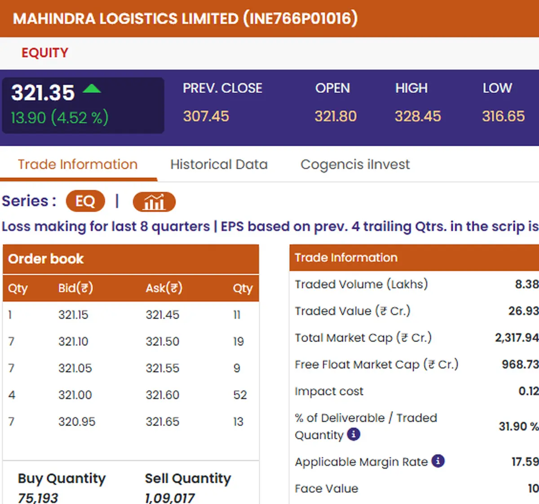
Task: Click the Bid(₹) column header
Action: [x=75, y=288]
